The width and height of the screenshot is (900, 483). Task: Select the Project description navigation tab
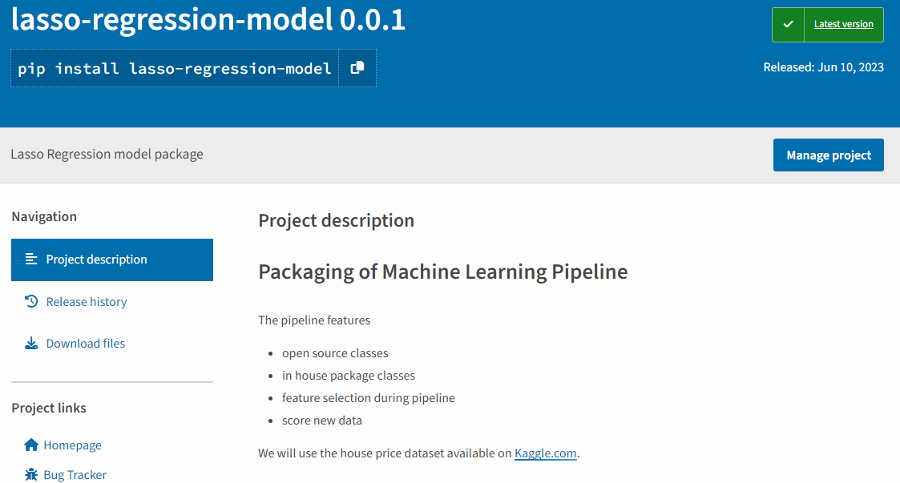[x=96, y=260]
